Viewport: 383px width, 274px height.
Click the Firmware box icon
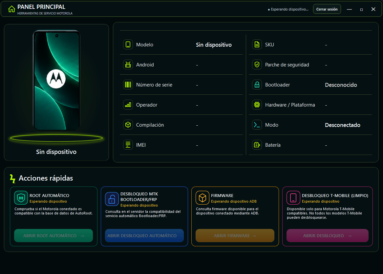(202, 198)
